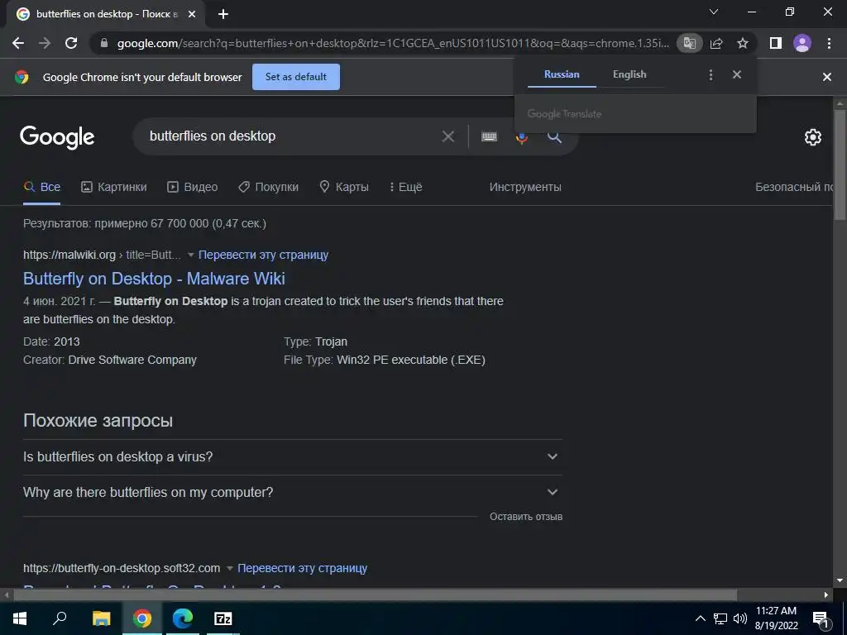847x635 pixels.
Task: Switch to Карты tab
Action: (x=344, y=187)
